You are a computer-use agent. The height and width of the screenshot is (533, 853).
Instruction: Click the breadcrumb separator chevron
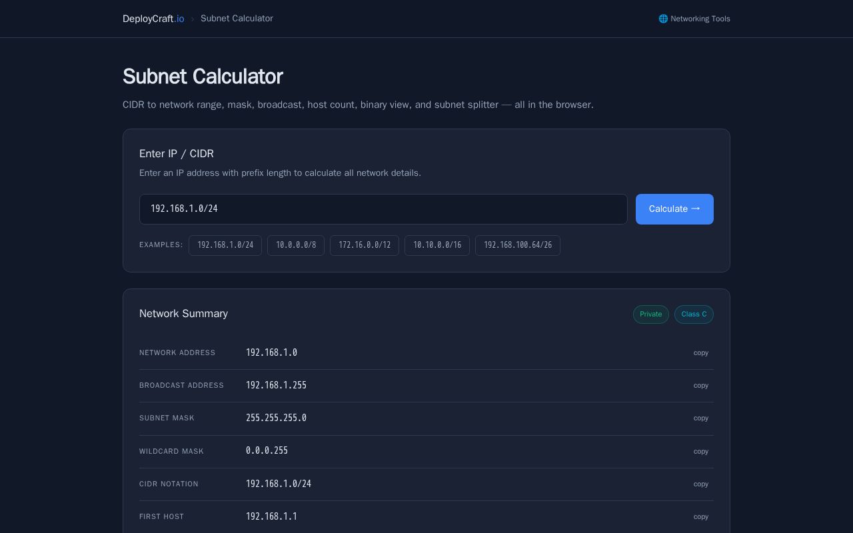coord(193,19)
